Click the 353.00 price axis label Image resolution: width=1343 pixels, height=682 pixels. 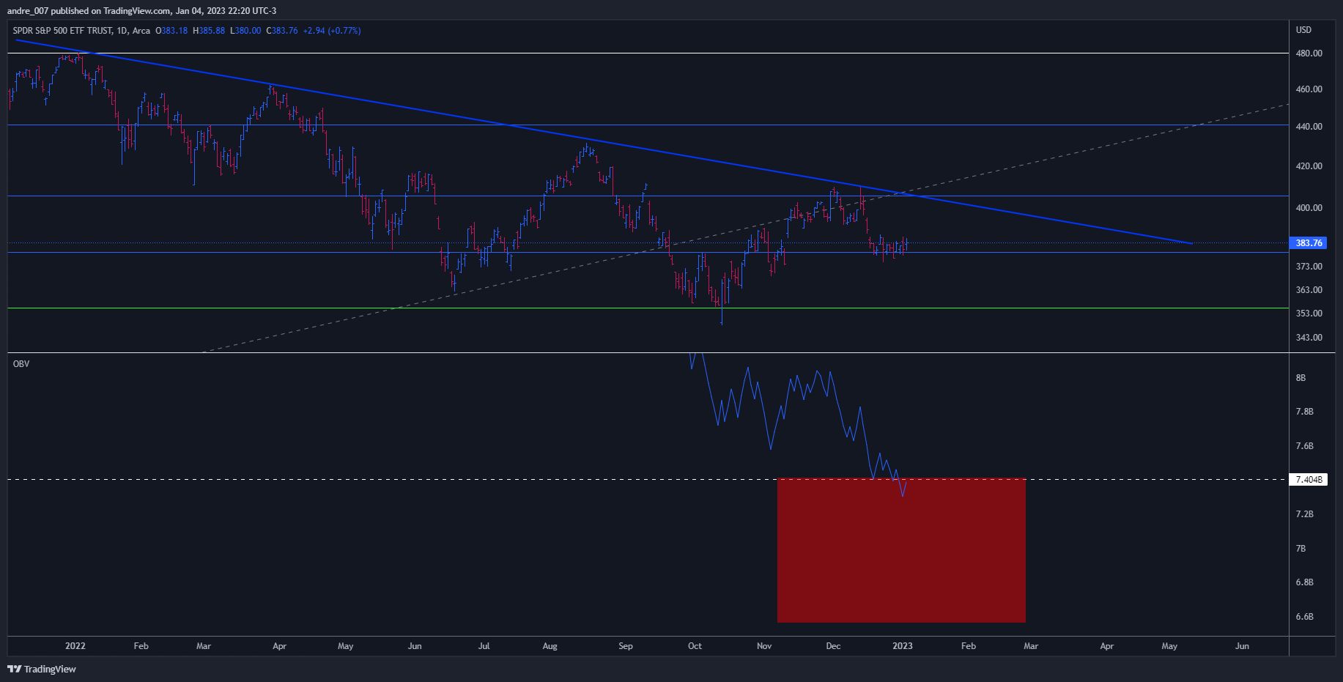click(x=1309, y=314)
